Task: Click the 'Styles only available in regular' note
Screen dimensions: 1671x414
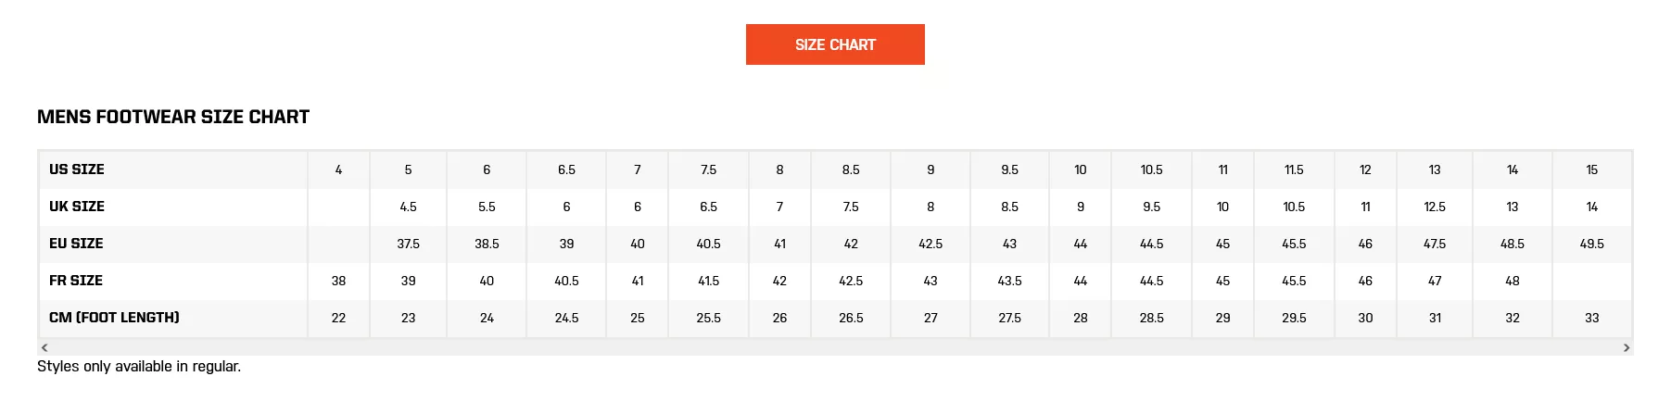Action: (139, 367)
